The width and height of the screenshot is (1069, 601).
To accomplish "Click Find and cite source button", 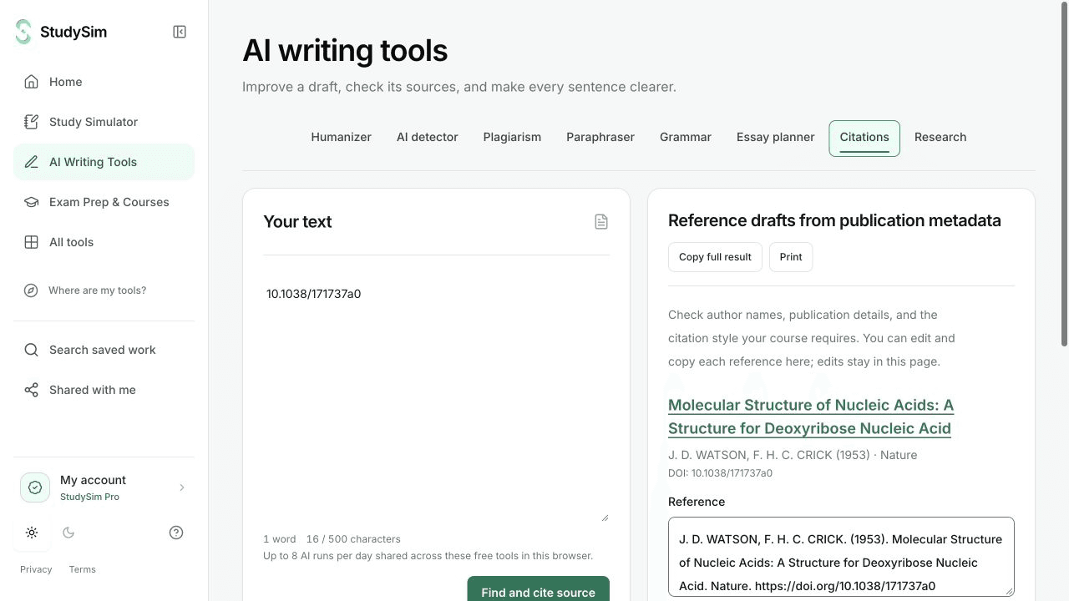I will coord(539,588).
